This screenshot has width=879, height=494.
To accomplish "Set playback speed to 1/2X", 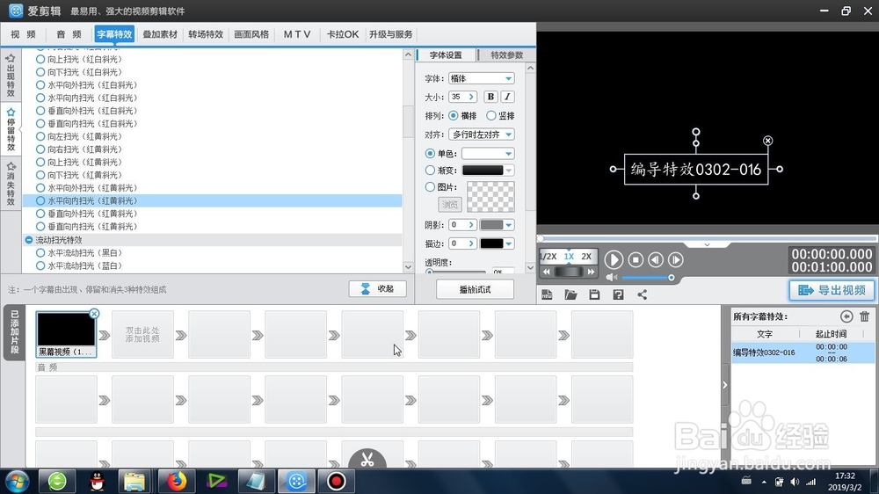I will (548, 257).
